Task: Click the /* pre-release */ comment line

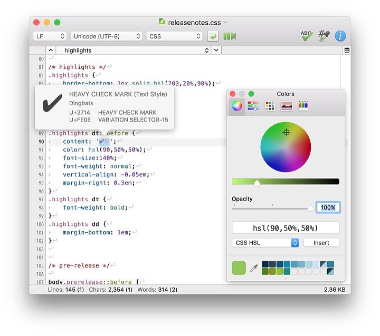Action: tap(79, 265)
